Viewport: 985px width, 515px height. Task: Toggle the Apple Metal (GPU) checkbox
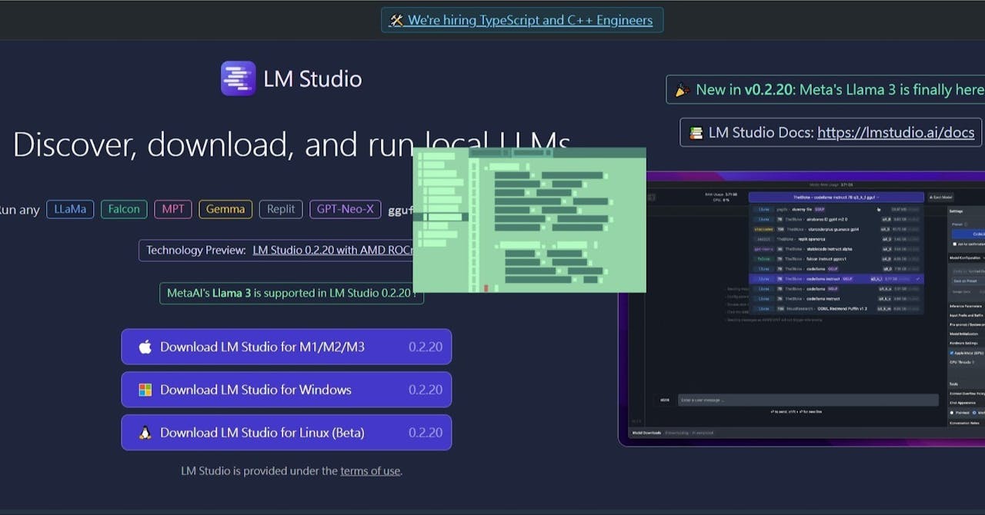(951, 353)
